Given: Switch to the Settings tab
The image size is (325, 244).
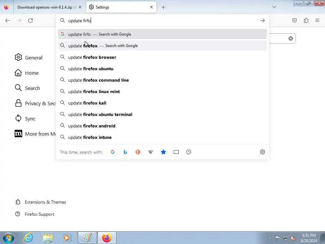Looking at the screenshot, I should 121,7.
